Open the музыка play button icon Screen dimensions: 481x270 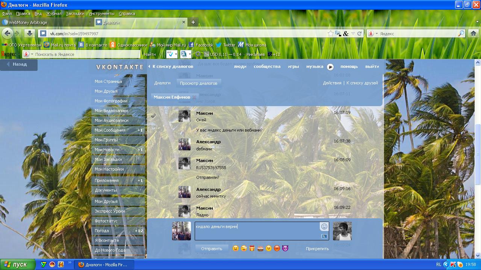[x=330, y=67]
